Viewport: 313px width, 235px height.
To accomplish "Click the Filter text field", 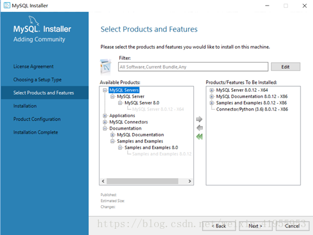I will 193,67.
